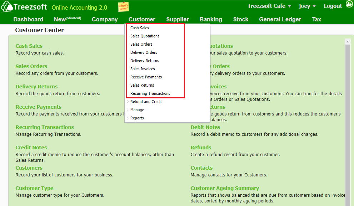Image resolution: width=354 pixels, height=206 pixels.
Task: Select Sales Returns in dropdown menu
Action: tap(142, 85)
